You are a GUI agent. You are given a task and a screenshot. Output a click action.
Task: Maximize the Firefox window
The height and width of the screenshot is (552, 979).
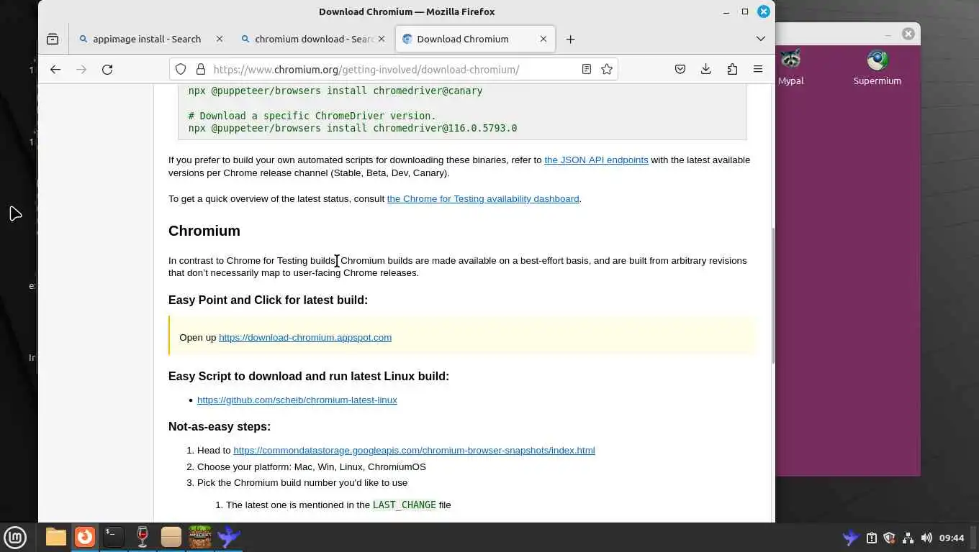(x=745, y=11)
